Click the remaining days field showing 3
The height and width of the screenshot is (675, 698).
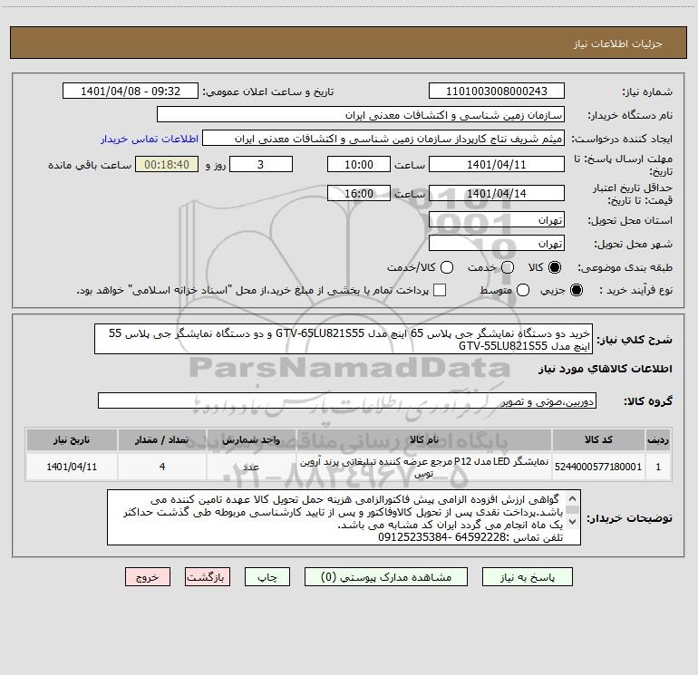[261, 164]
